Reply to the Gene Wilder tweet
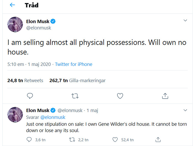Viewport: 193px width, 146px height. click(x=29, y=140)
